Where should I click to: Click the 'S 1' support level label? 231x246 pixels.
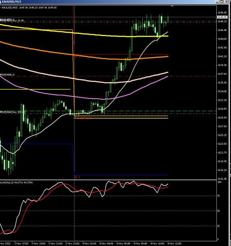(77, 177)
